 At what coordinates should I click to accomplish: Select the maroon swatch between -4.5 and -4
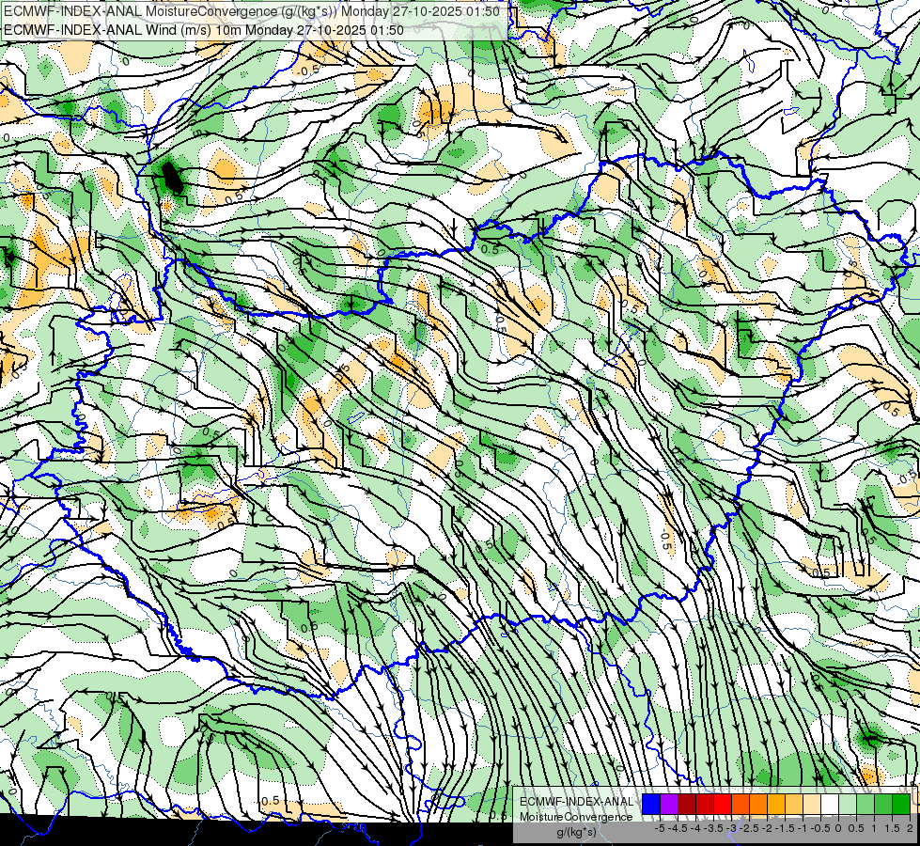click(x=687, y=805)
